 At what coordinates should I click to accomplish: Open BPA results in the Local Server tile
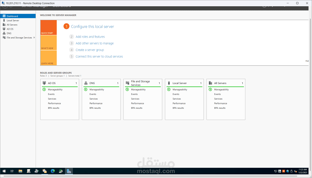(x=178, y=108)
